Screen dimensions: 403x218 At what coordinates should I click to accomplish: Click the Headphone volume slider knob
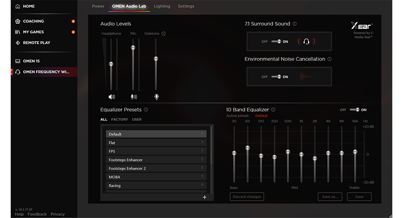click(x=111, y=64)
